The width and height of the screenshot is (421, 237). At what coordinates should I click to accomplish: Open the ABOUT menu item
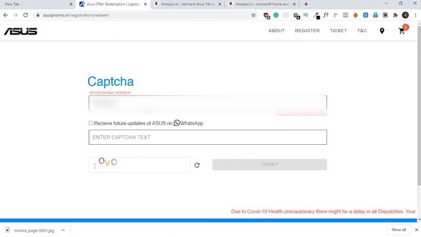tap(276, 31)
